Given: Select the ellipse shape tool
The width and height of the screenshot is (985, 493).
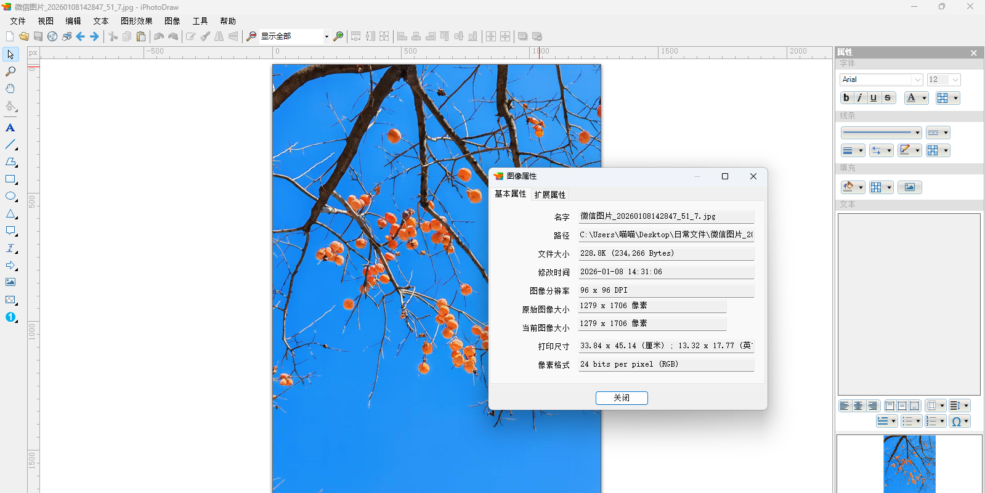Looking at the screenshot, I should (x=10, y=197).
